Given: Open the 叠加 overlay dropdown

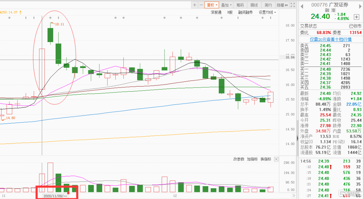Looking at the screenshot, I should tap(226, 5).
